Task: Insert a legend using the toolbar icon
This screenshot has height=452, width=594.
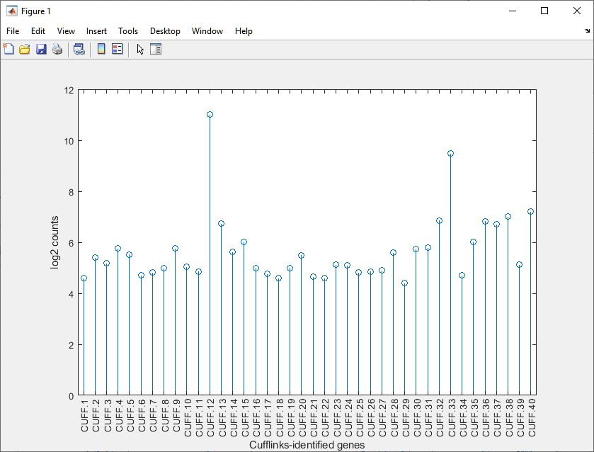Action: [x=118, y=49]
